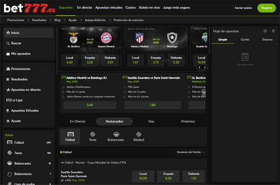Click the Apuestas en directo pulse icon
The height and width of the screenshot is (185, 280).
(x=8, y=90)
